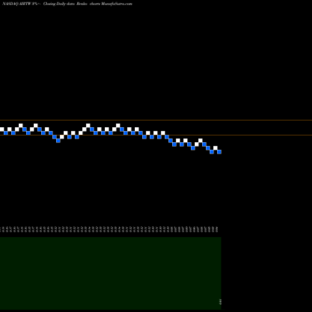
Task: Select the final white Renko brick before the end
Action: pos(215,148)
